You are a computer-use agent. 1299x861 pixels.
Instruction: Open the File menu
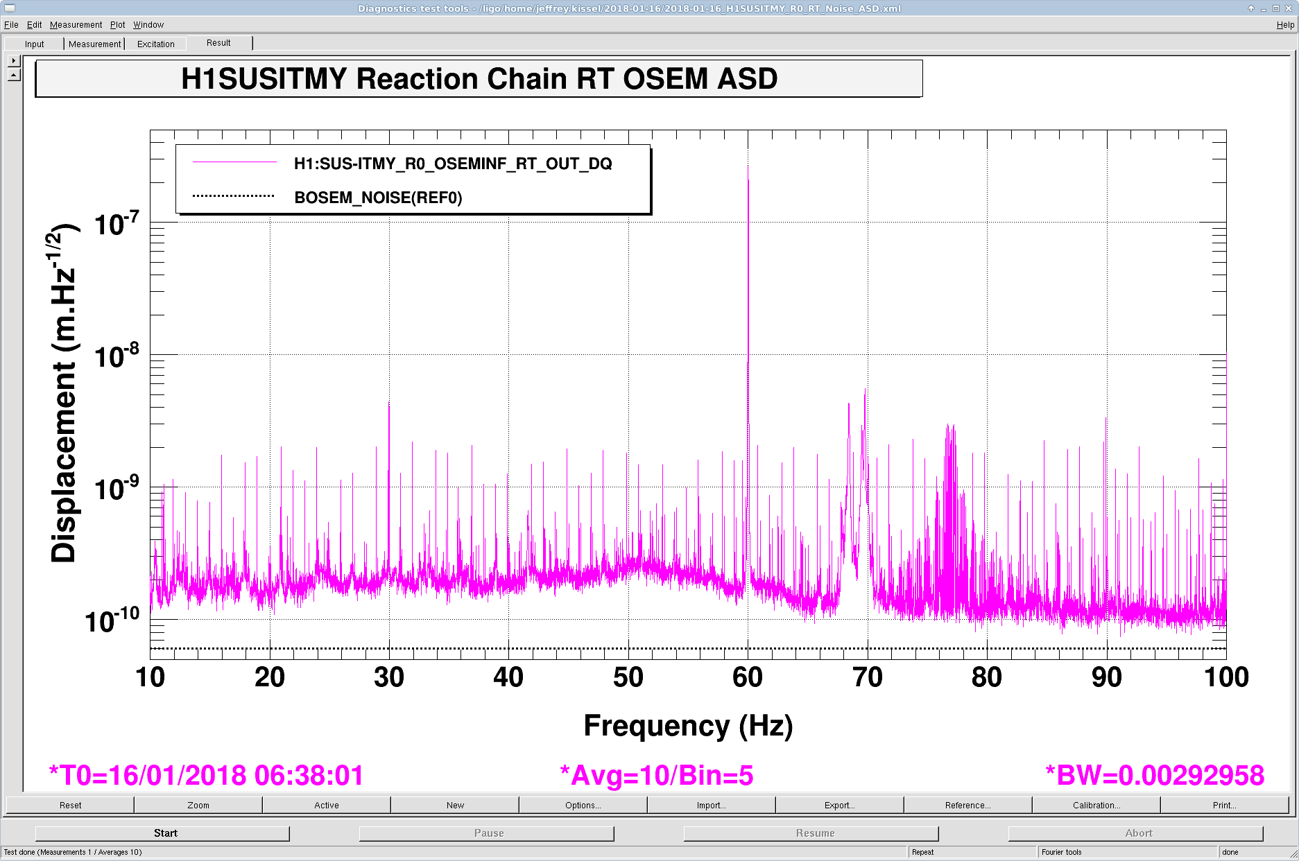[11, 25]
